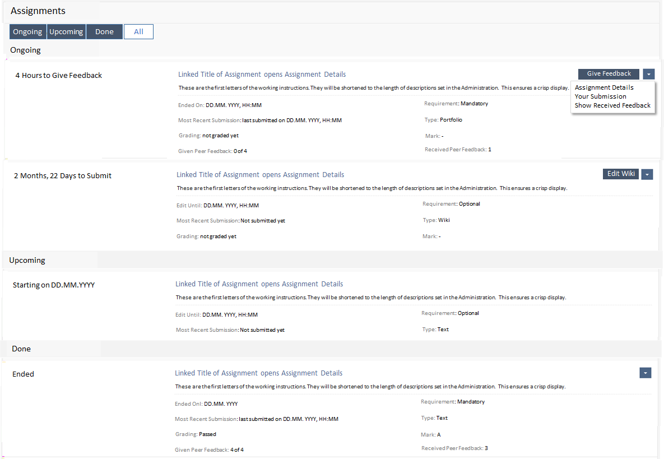
Task: Click '2 Months, 22 Days to Submit' status
Action: (62, 176)
